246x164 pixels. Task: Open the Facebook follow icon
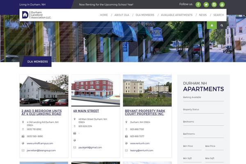(198, 5)
